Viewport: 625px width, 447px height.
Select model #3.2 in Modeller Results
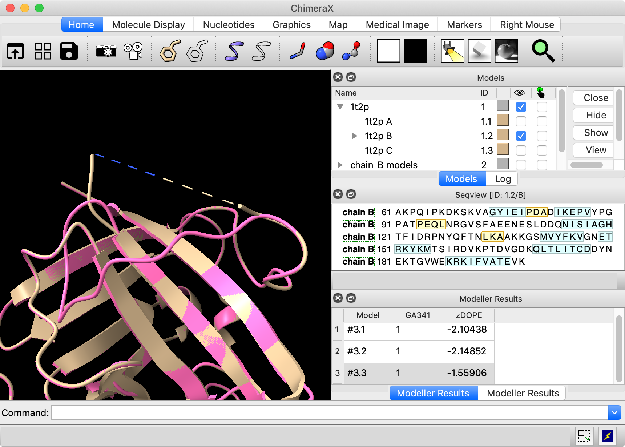tap(357, 351)
